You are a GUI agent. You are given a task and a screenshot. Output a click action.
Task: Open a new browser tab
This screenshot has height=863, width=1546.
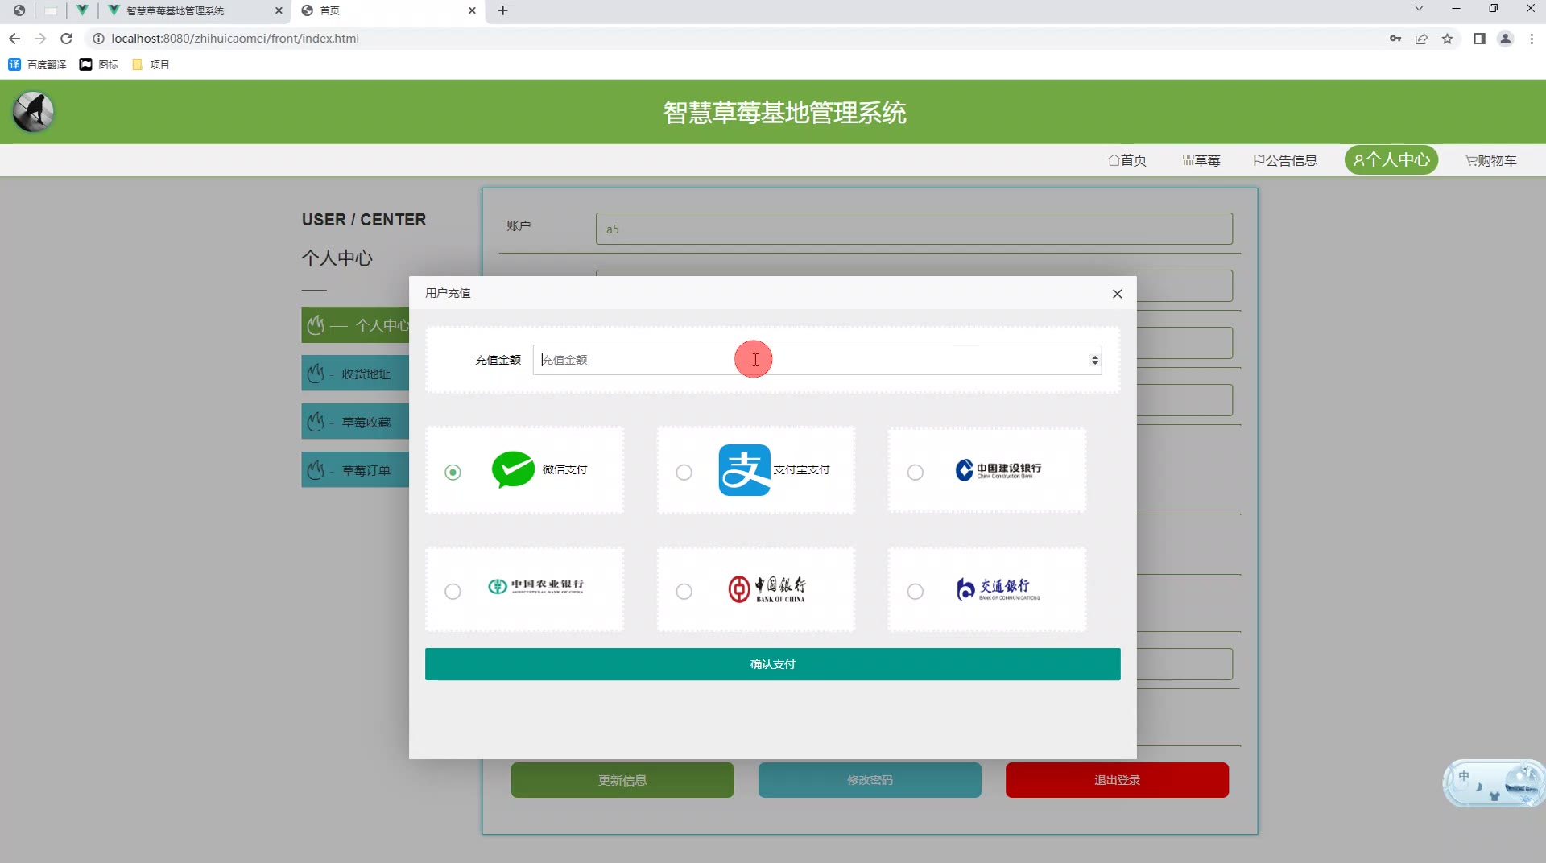click(x=502, y=10)
